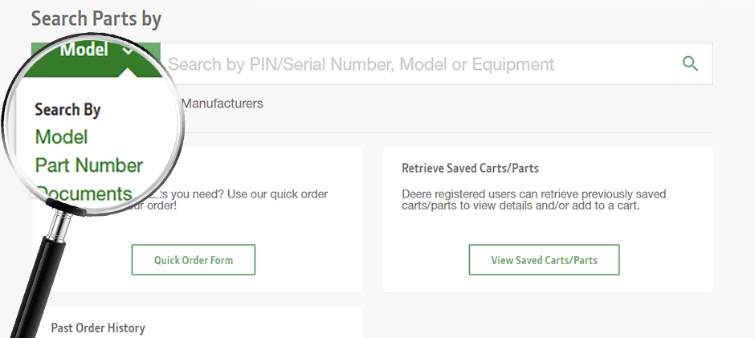Click the green search magnifier icon

[x=689, y=63]
